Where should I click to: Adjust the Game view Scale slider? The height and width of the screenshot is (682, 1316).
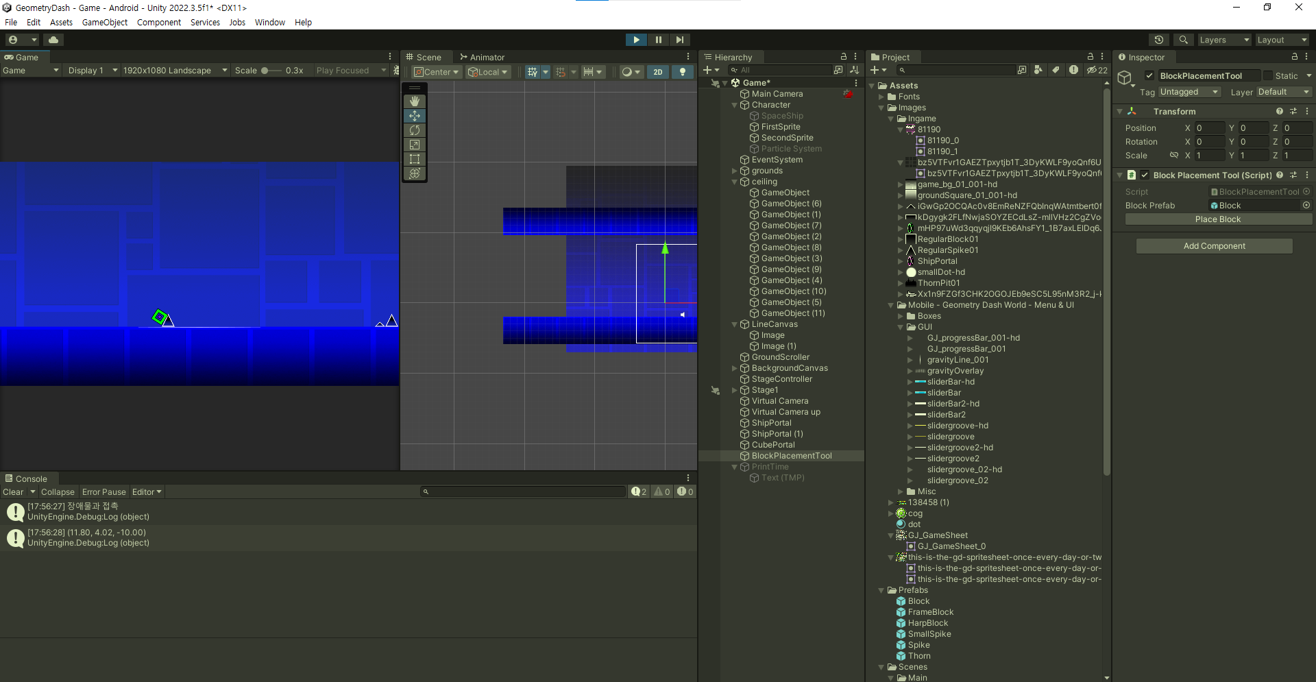pos(271,71)
